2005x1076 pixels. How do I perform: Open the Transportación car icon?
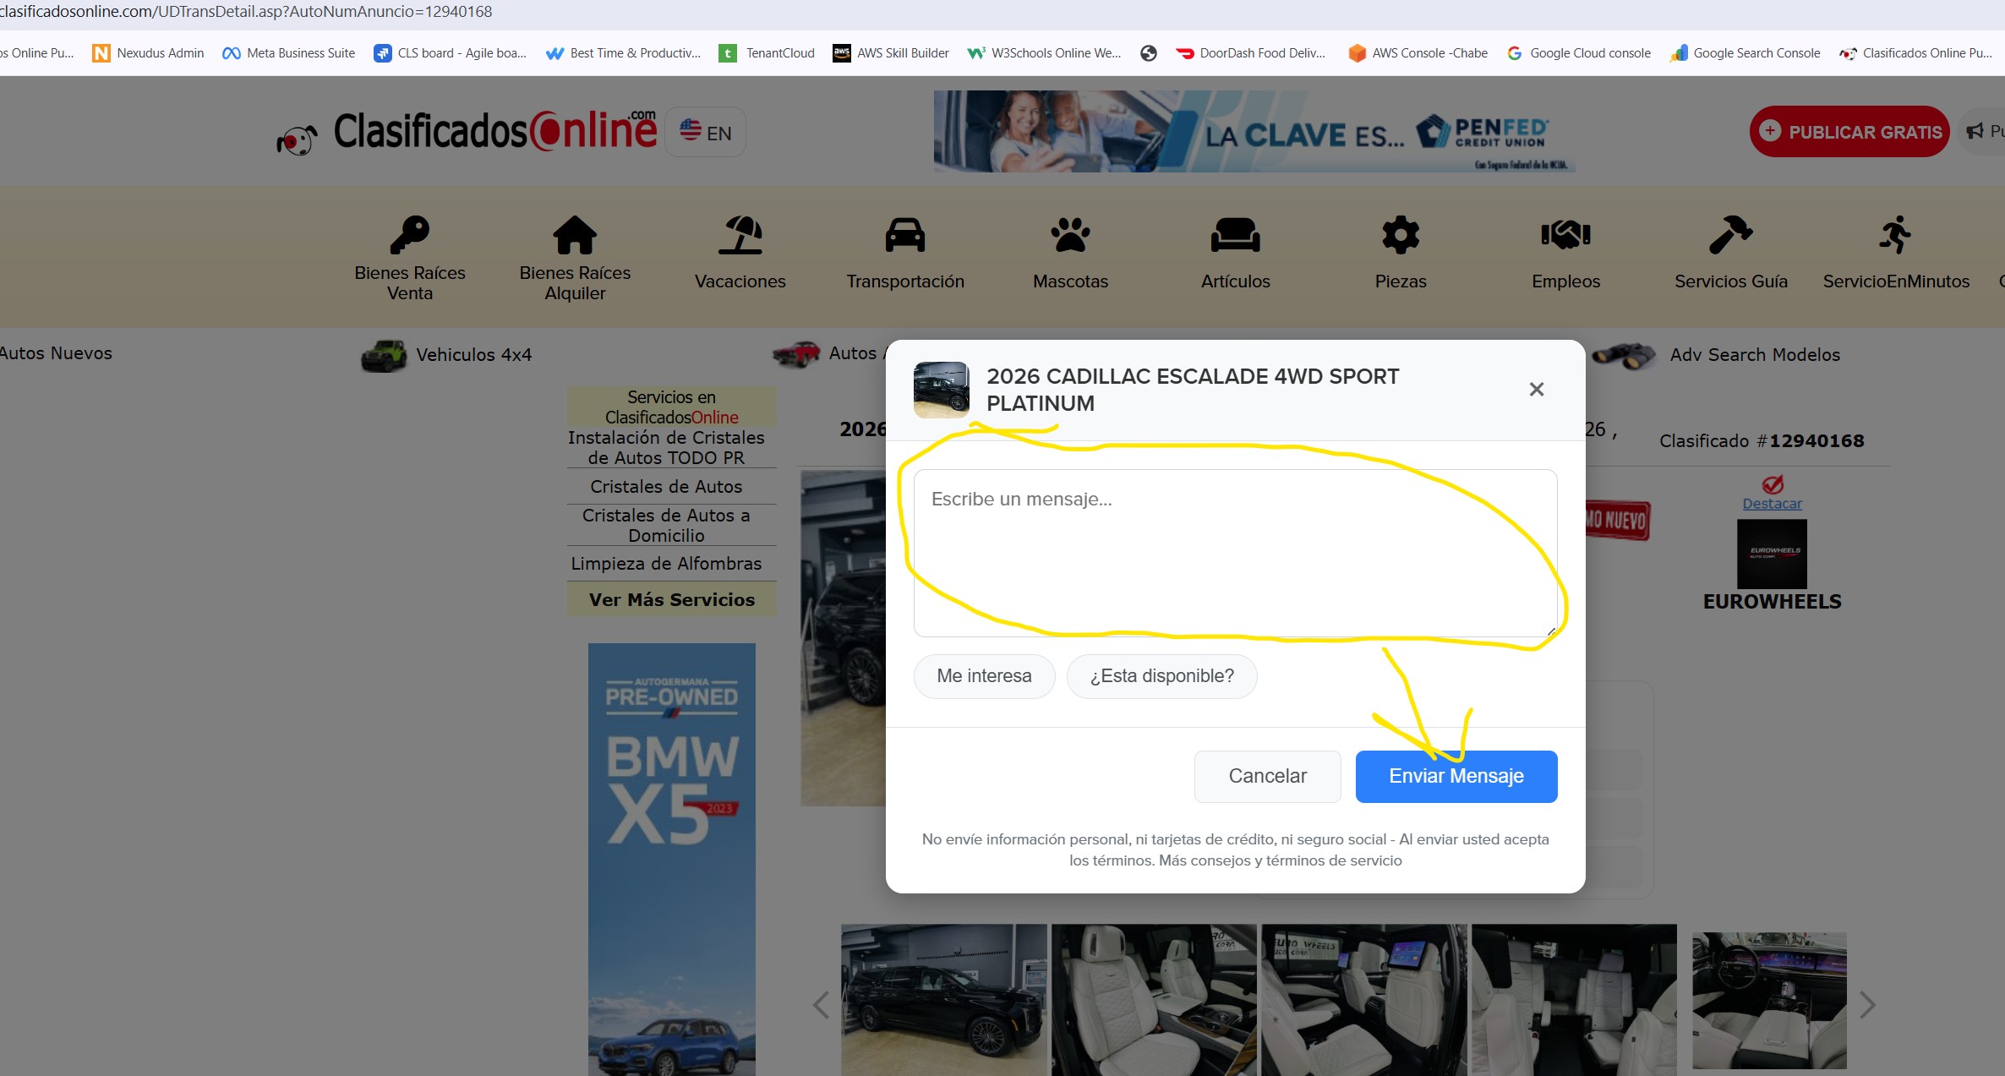click(905, 235)
